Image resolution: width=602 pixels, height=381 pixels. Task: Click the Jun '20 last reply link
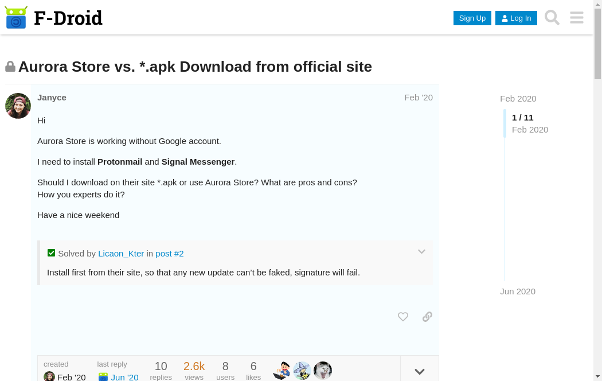click(124, 377)
